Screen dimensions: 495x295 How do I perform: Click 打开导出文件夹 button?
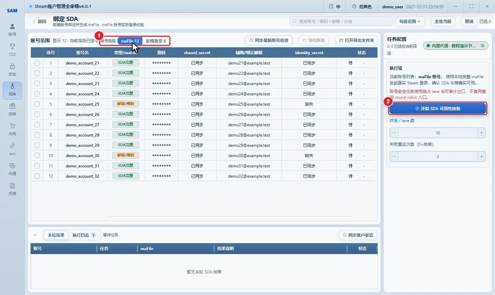click(356, 40)
